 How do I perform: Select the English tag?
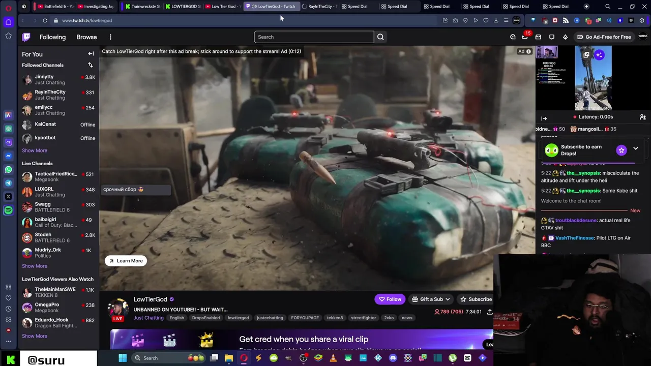point(176,318)
